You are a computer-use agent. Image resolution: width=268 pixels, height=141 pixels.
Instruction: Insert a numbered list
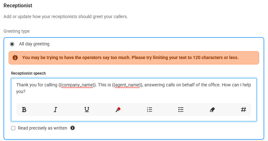tap(149, 110)
